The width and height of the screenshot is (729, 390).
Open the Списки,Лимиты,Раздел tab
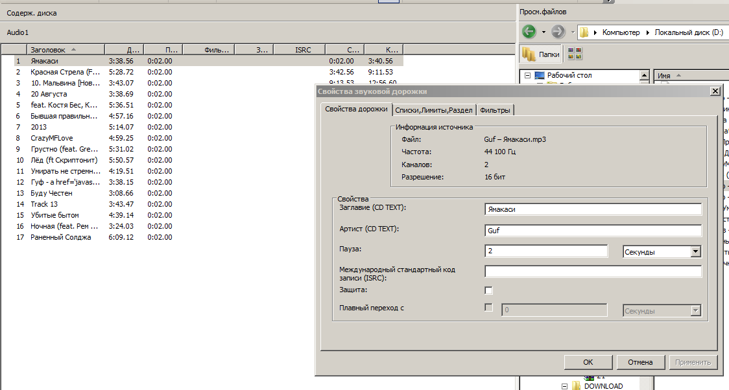click(x=434, y=110)
